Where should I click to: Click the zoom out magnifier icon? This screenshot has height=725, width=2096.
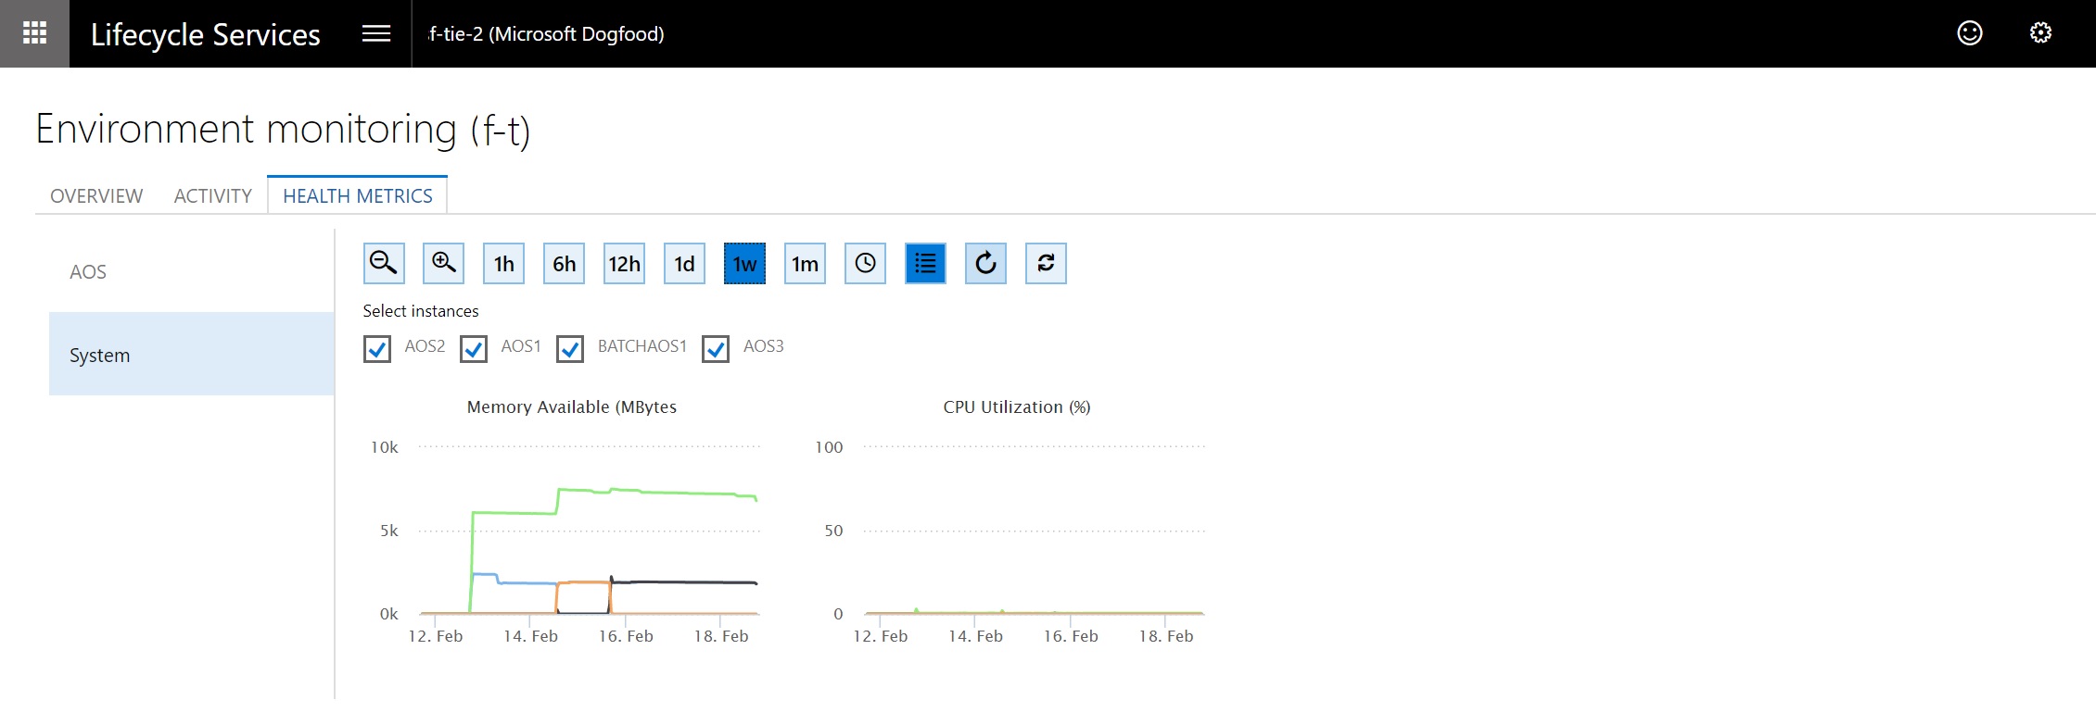coord(383,264)
